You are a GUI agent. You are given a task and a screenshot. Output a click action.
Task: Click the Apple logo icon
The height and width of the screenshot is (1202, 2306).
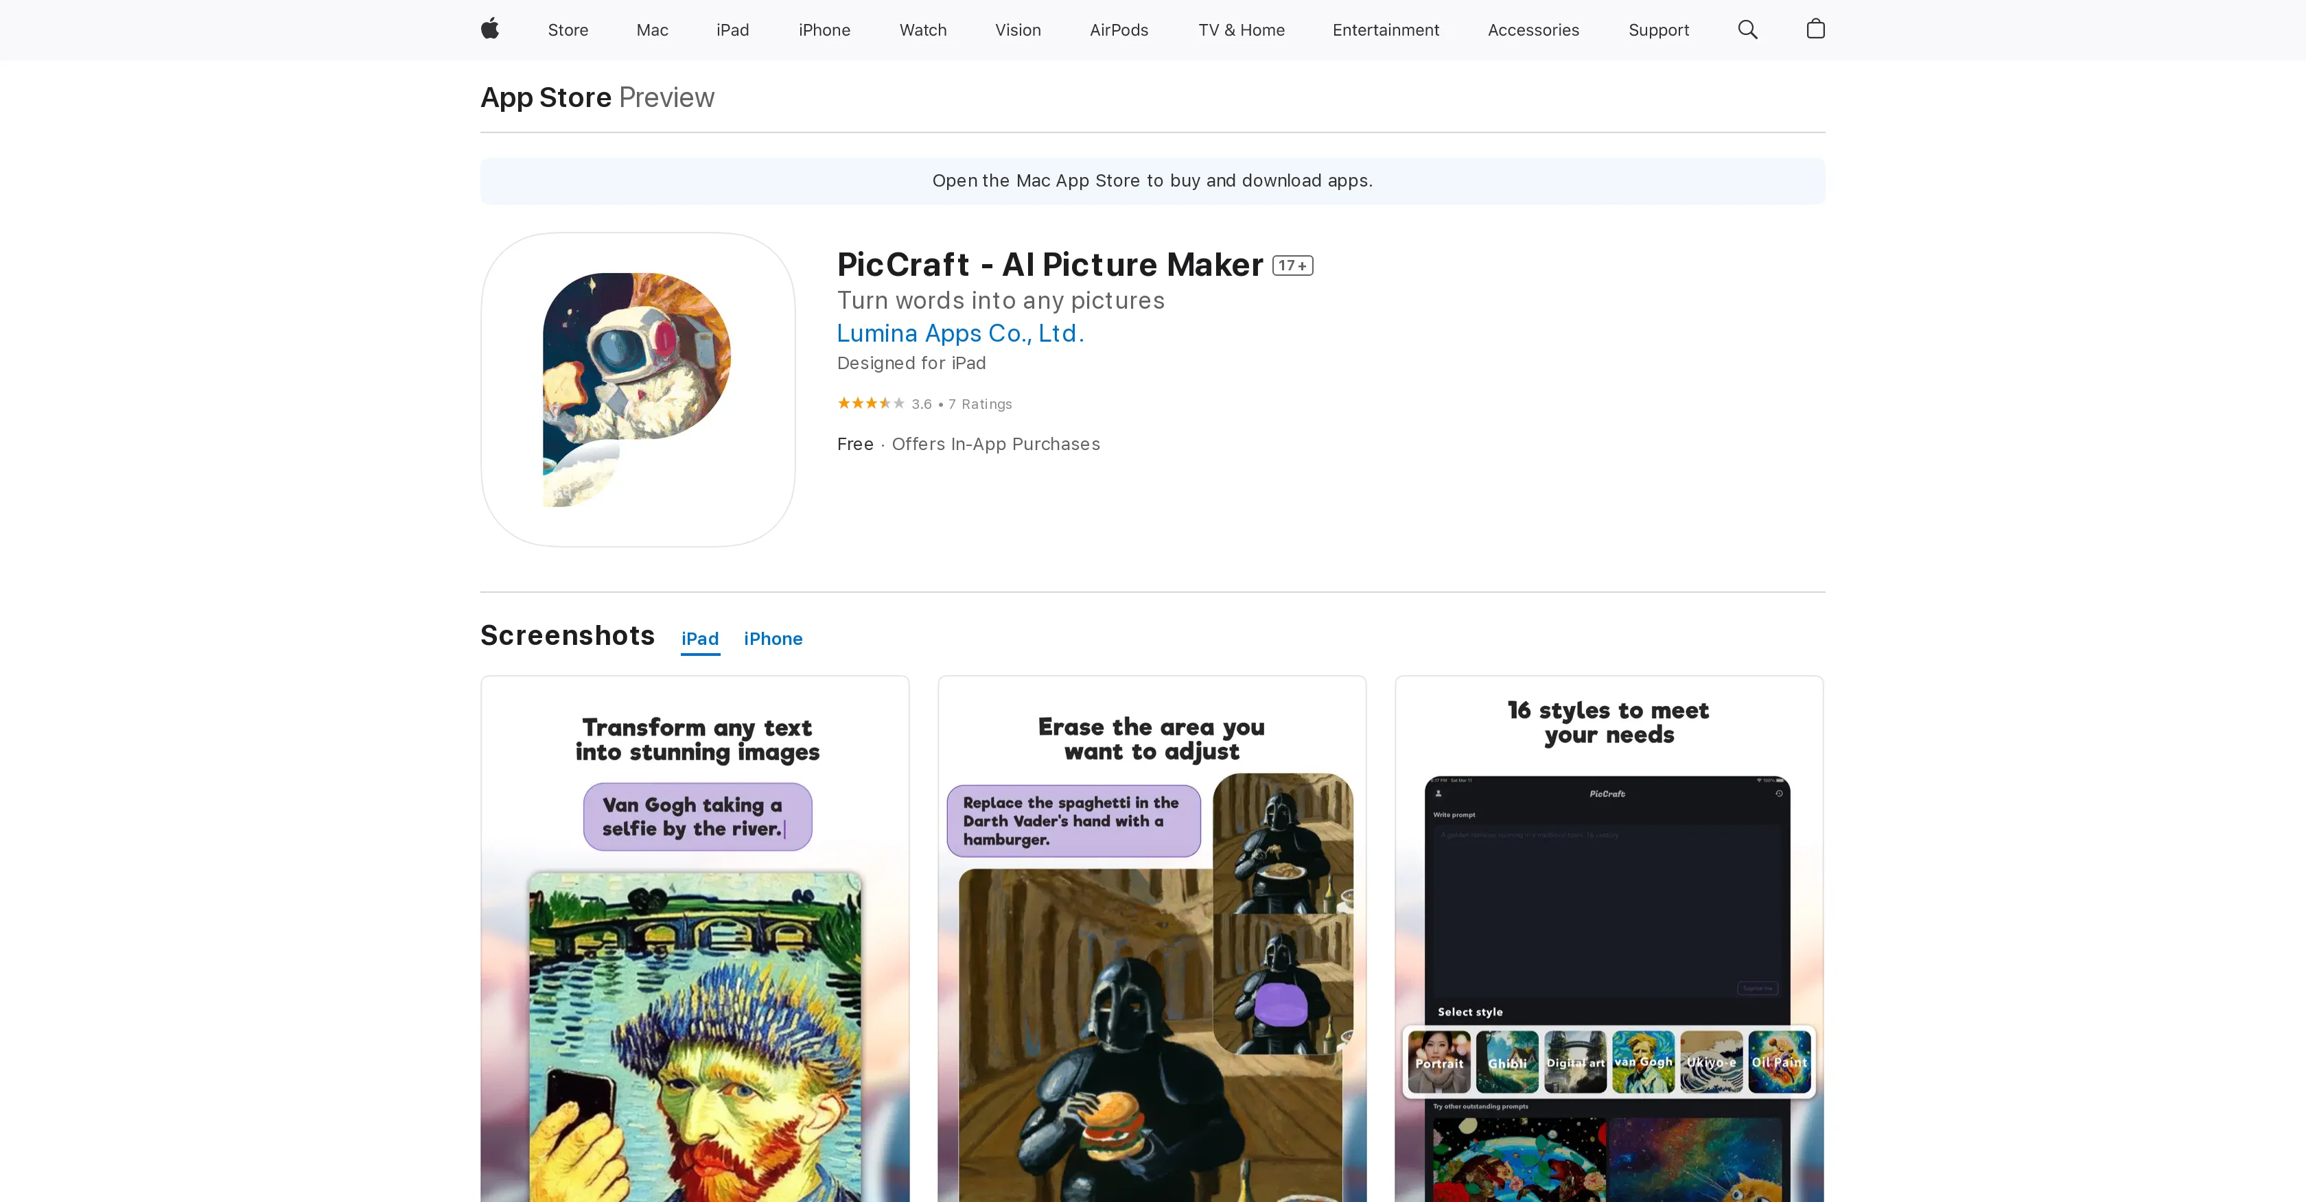point(489,30)
